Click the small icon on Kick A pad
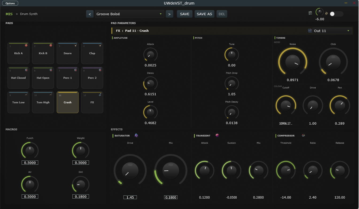 click(x=26, y=45)
